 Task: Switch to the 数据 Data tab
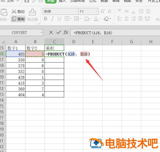pos(104,1)
